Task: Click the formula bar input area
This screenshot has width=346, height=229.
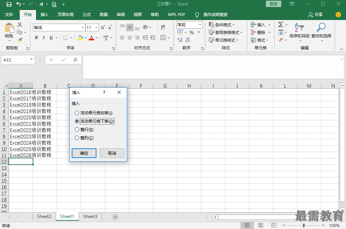Action: pyautogui.click(x=214, y=67)
